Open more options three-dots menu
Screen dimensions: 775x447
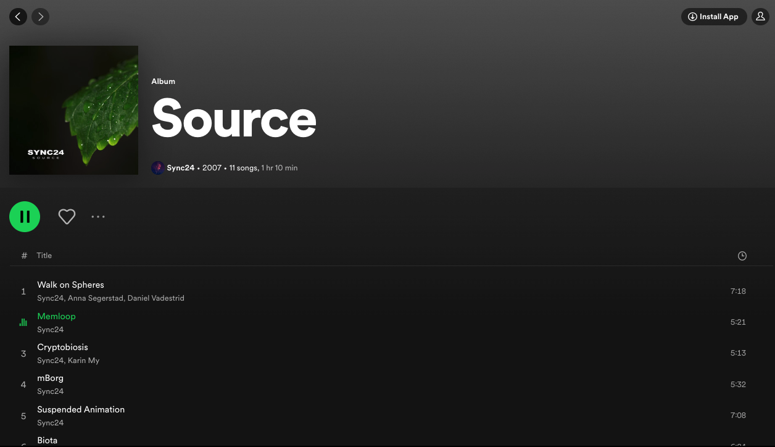click(x=98, y=217)
